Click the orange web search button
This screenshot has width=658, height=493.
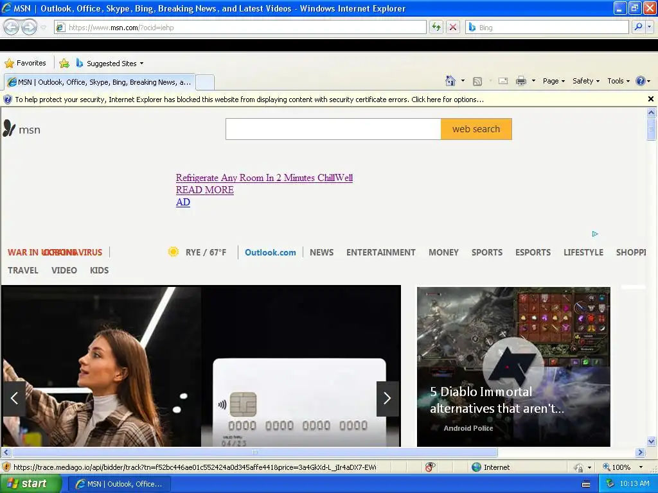click(476, 128)
